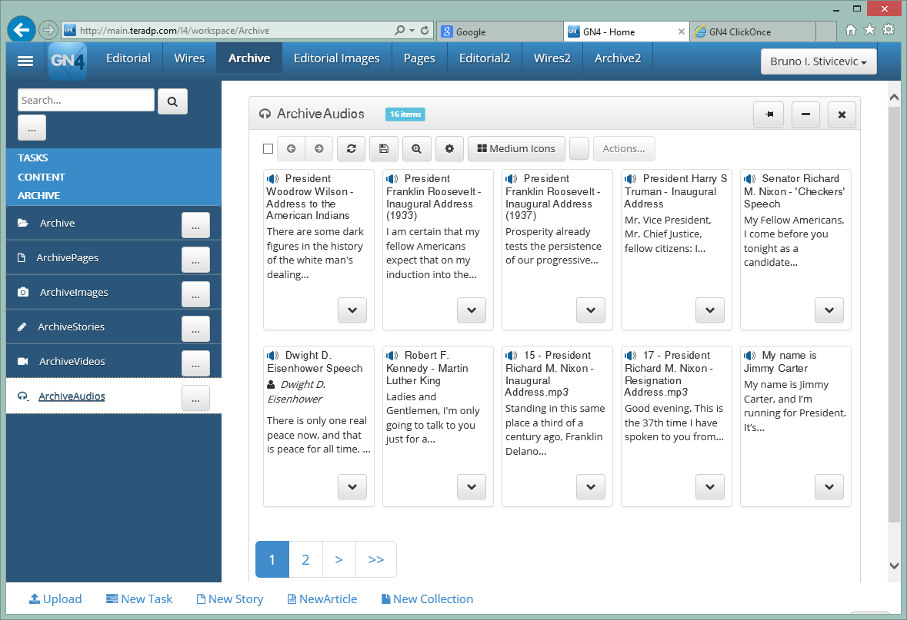The image size is (907, 620).
Task: Switch to the GN4 ClickOnce browser tab
Action: pos(753,31)
